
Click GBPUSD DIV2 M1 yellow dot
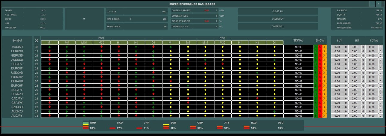[x=171, y=56]
